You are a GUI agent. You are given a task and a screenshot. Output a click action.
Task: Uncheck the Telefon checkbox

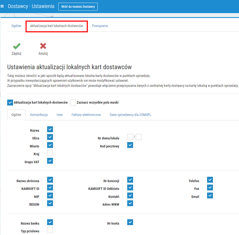click(210, 180)
